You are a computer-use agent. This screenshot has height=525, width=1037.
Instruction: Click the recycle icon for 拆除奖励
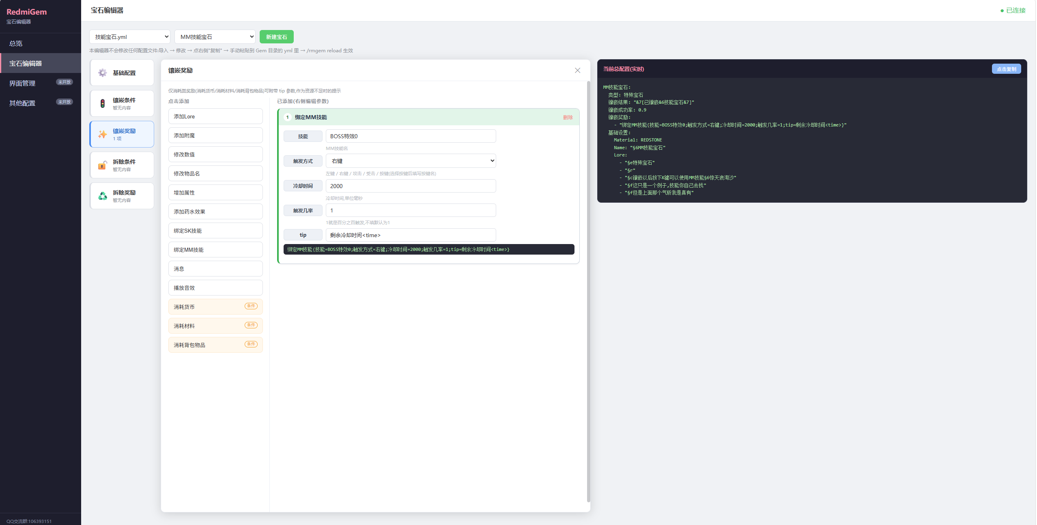103,196
